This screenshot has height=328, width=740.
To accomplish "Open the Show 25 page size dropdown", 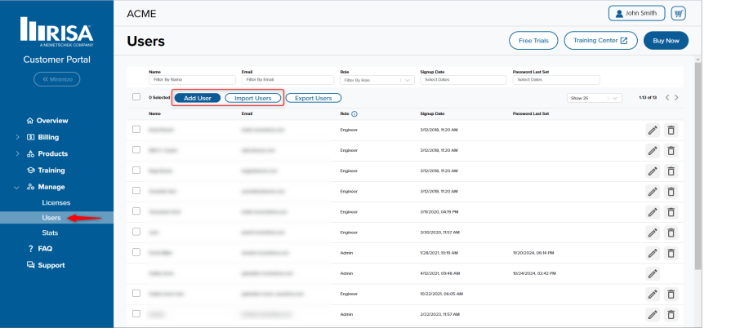I will (594, 98).
